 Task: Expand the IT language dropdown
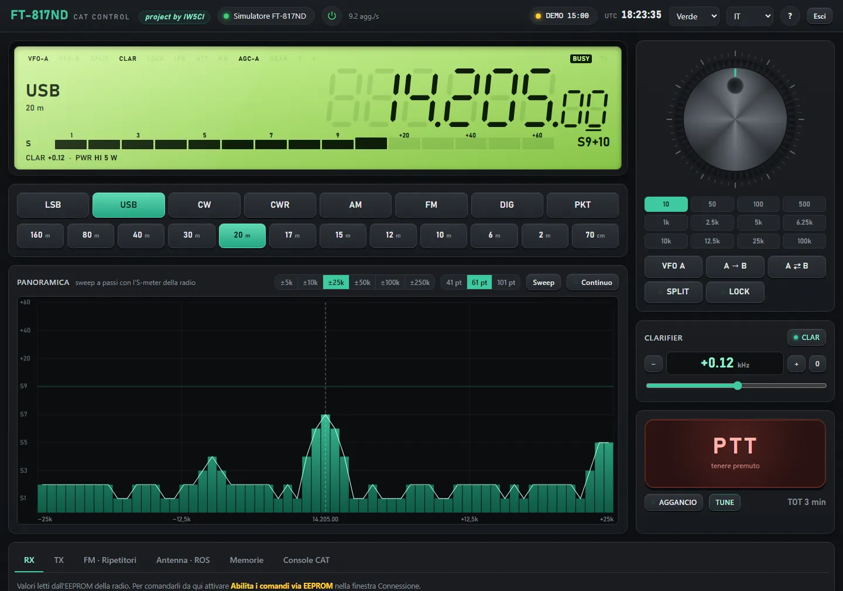(750, 16)
